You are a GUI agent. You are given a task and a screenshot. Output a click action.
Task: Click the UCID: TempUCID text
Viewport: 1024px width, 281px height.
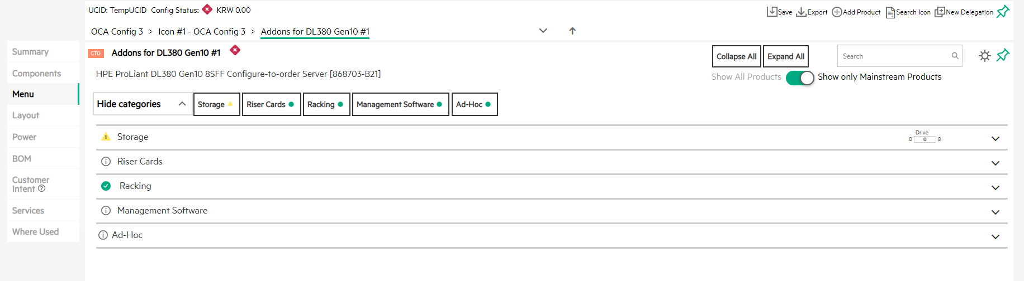(x=117, y=10)
